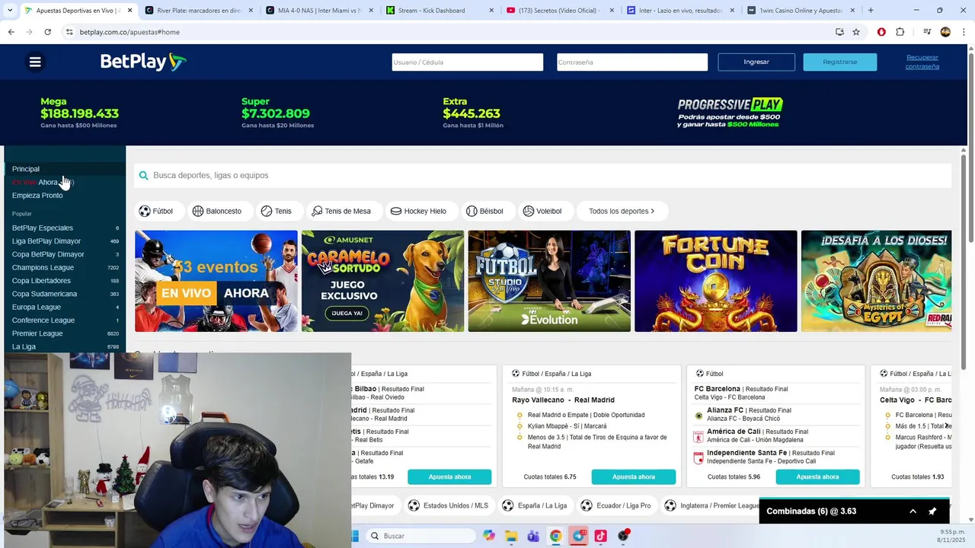Open Chrome from the Windows taskbar
This screenshot has height=548, width=975.
click(x=556, y=536)
